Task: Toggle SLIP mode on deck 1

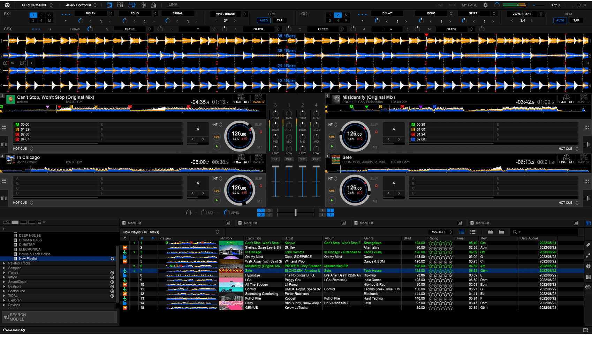Action: coord(258,124)
